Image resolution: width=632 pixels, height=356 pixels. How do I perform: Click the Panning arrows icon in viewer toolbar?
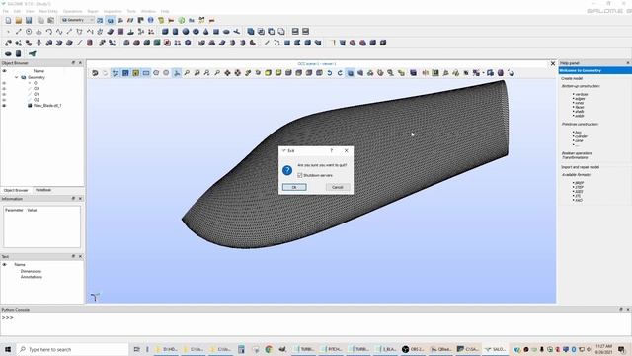tap(227, 73)
